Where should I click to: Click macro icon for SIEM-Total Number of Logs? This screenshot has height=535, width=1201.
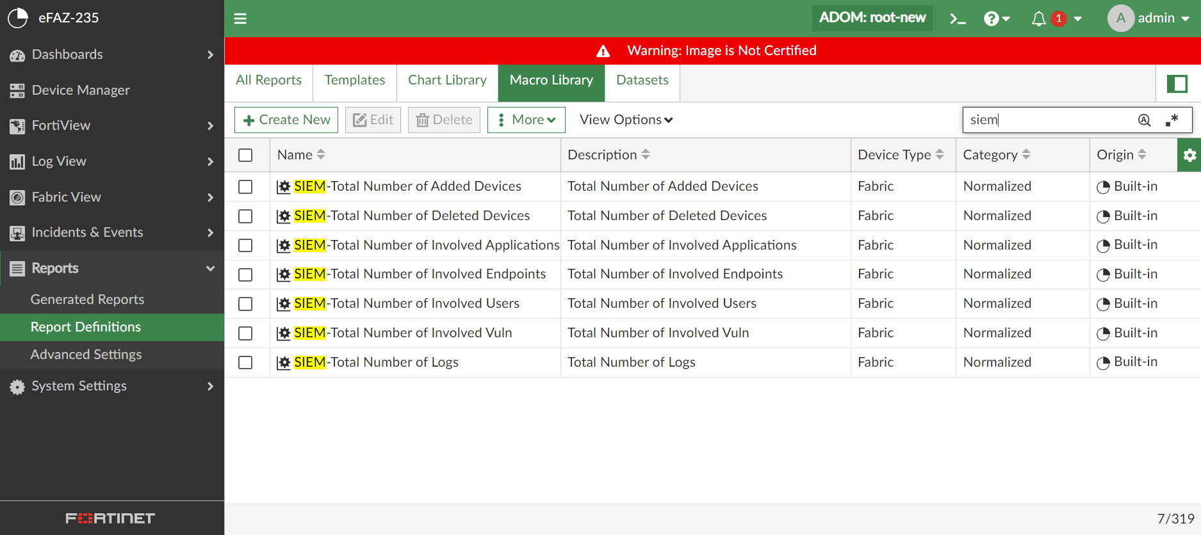[x=283, y=363]
